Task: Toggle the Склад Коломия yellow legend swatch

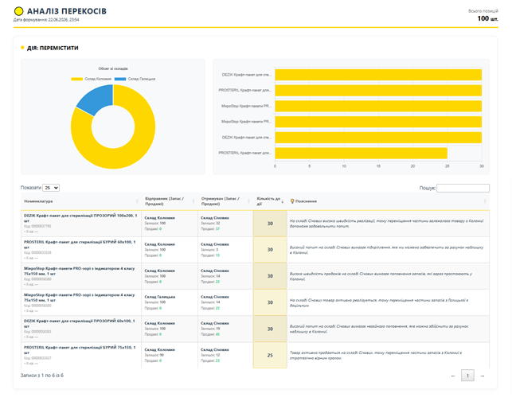Action: click(x=76, y=79)
